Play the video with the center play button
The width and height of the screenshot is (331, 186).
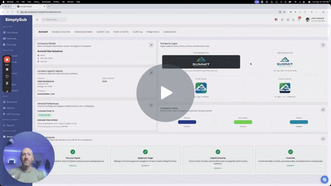(165, 93)
